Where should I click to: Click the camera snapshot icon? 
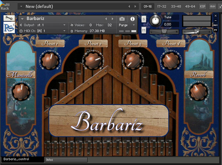pos(122,19)
